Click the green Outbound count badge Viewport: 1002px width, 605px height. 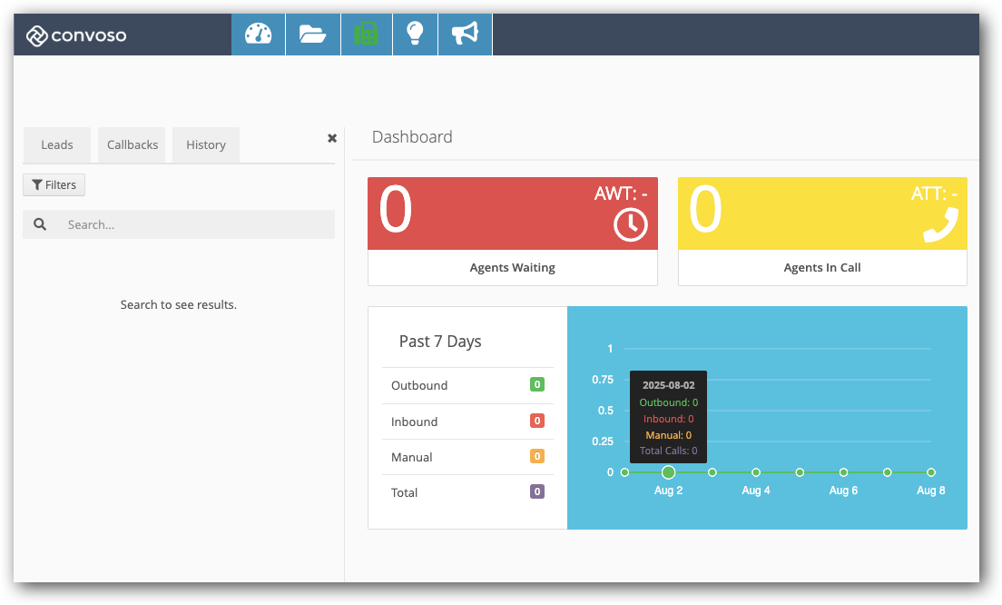[537, 385]
